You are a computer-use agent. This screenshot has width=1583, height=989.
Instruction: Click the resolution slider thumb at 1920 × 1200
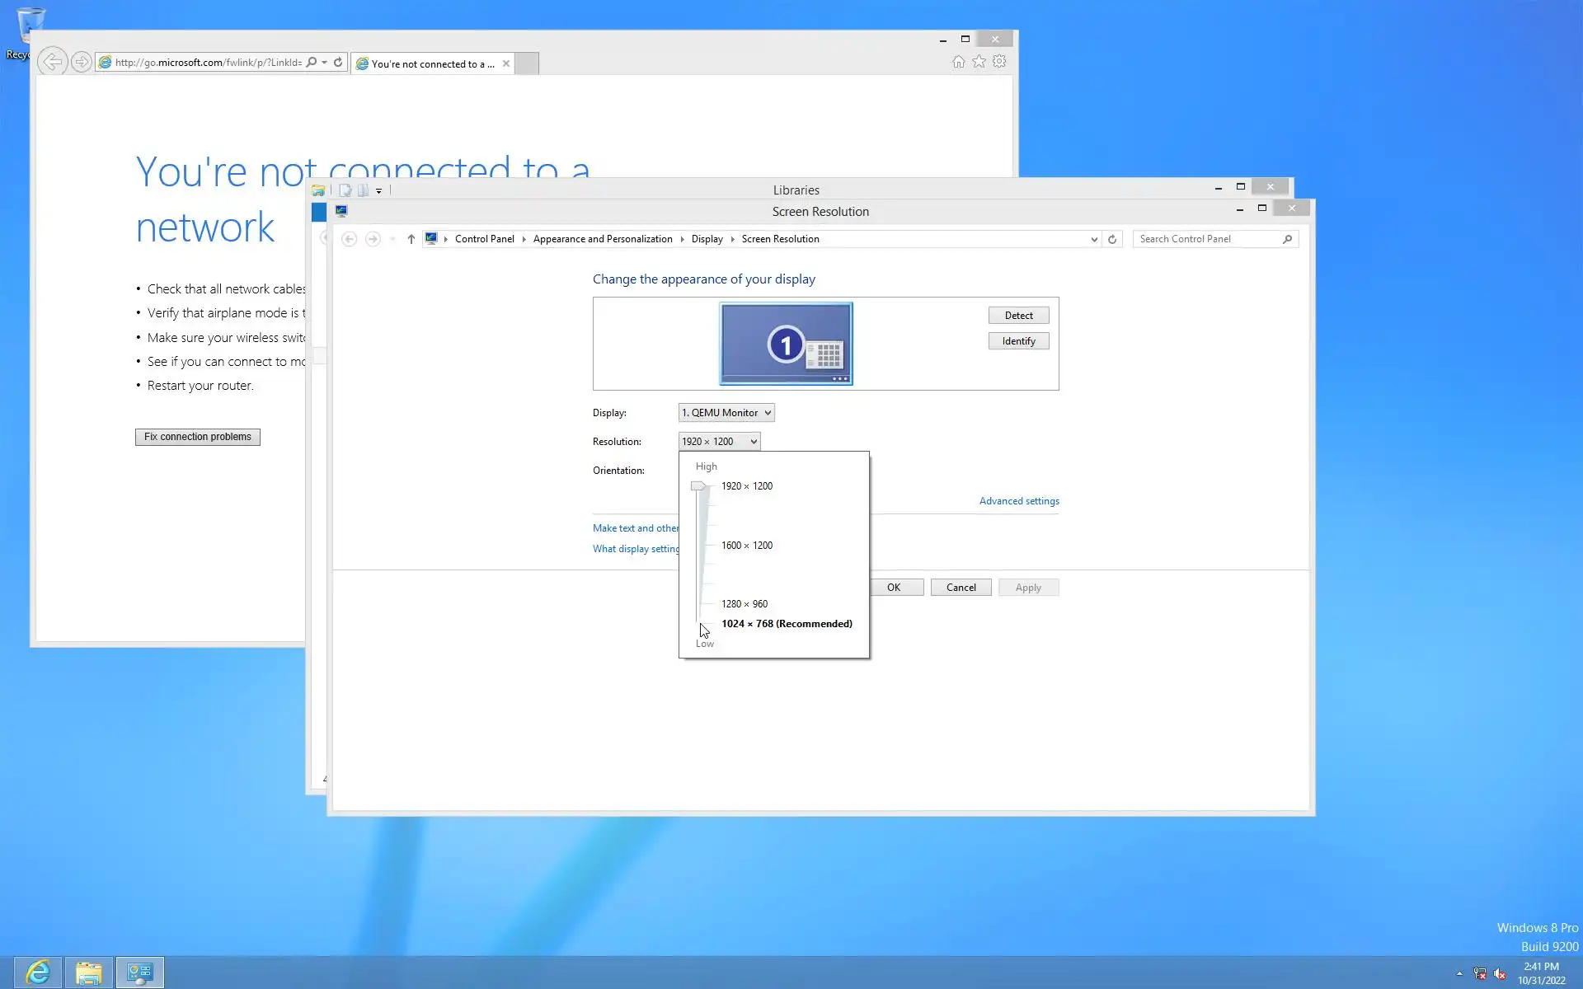pos(698,486)
